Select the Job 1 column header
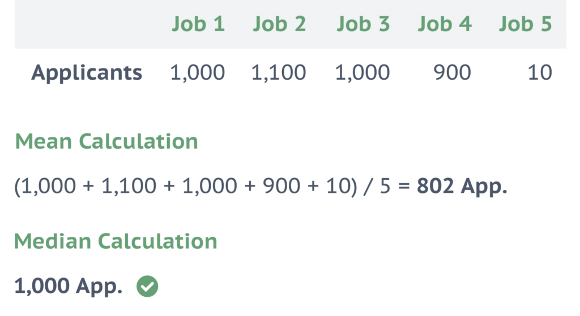Image resolution: width=580 pixels, height=316 pixels. (x=198, y=24)
